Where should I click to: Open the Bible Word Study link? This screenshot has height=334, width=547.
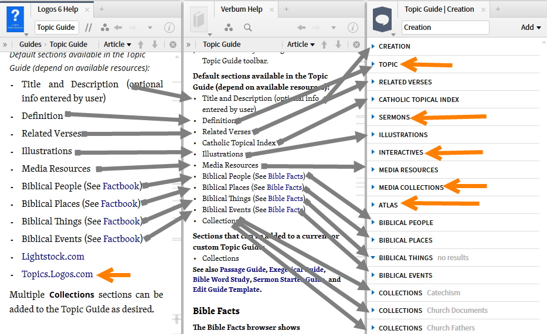pos(221,280)
